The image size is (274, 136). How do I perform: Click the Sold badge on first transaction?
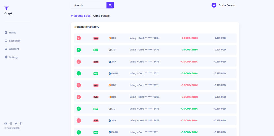pyautogui.click(x=96, y=38)
